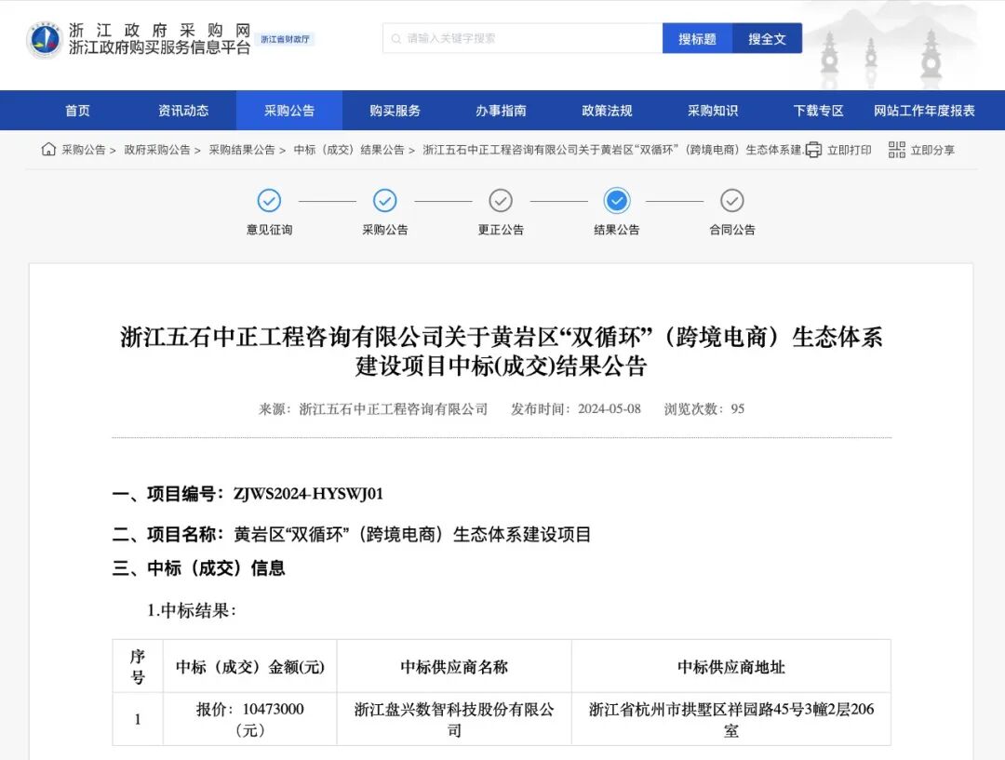The width and height of the screenshot is (1005, 760).
Task: Open the 首页 navigation tab
Action: click(77, 110)
